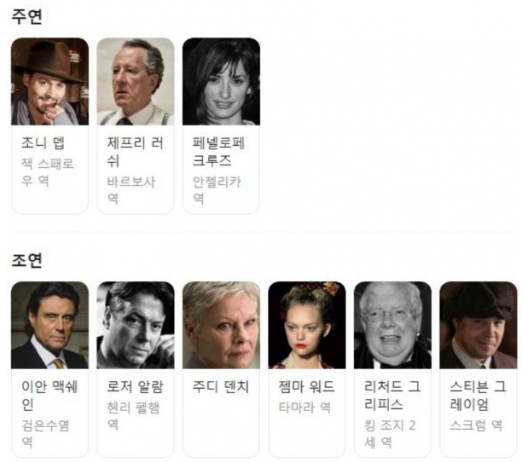Open the photo on the 이안 맥쉐인 card
The height and width of the screenshot is (463, 522).
tap(50, 325)
